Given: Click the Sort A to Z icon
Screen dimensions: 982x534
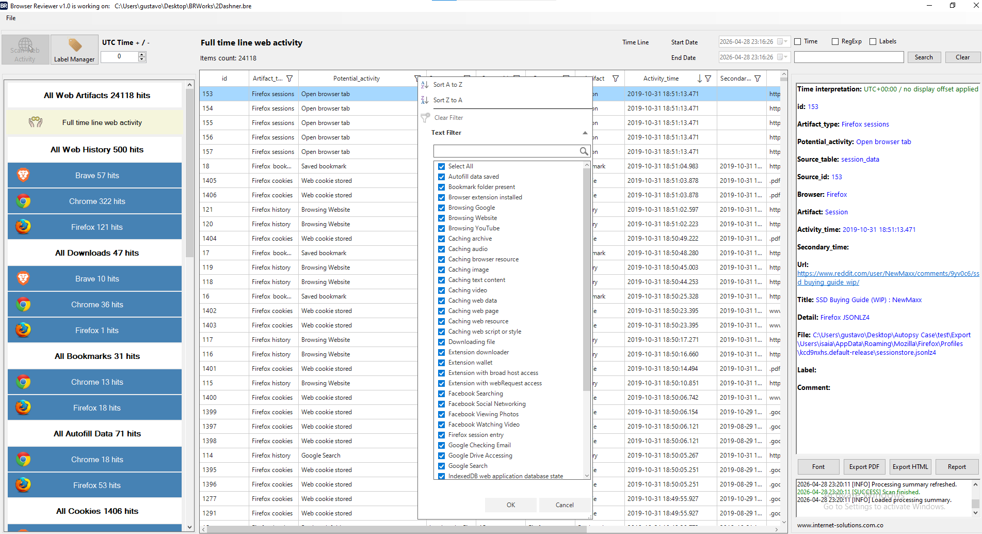Looking at the screenshot, I should [x=425, y=85].
